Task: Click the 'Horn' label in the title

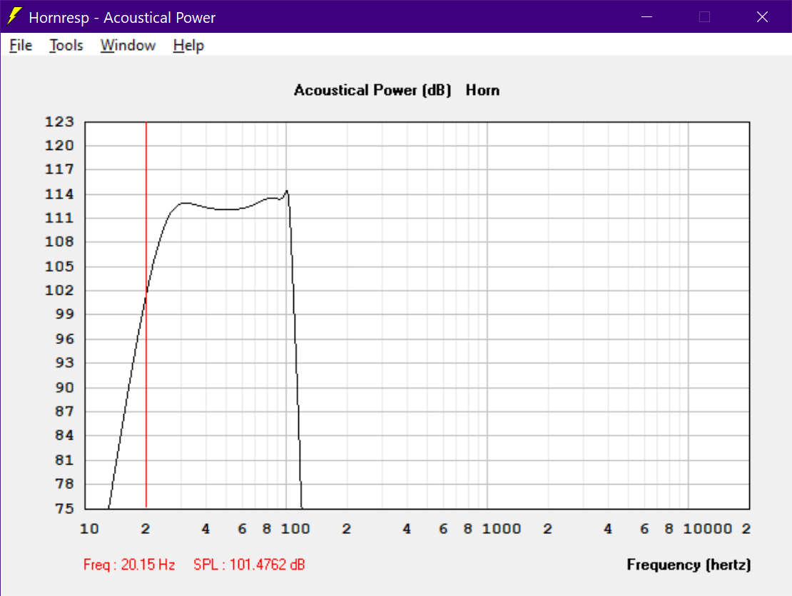Action: coord(482,91)
